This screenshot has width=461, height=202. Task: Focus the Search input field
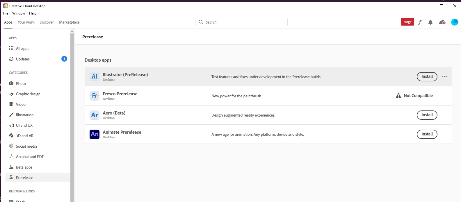point(241,22)
